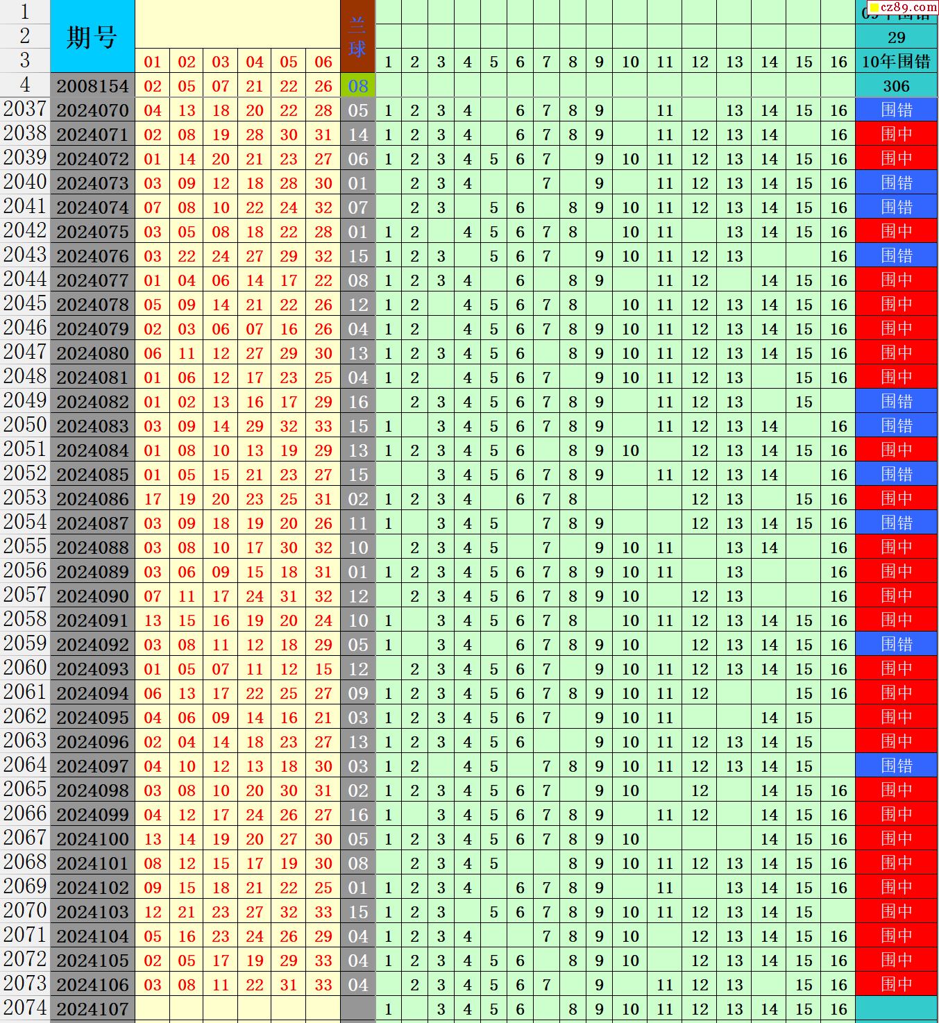This screenshot has height=1023, width=939.
Task: Select issue number 2024107
Action: click(x=92, y=1009)
